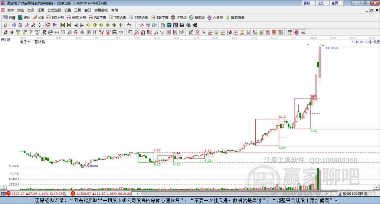Select the red fan lines tool
380x204 pixels.
click(x=137, y=32)
